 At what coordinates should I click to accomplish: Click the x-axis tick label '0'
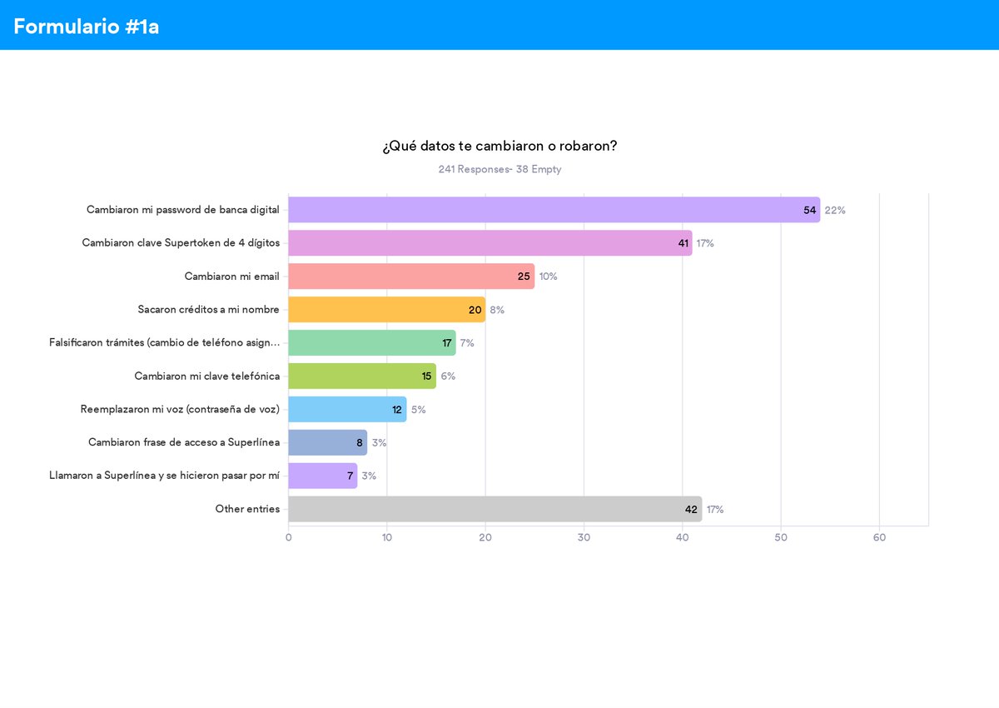click(289, 538)
